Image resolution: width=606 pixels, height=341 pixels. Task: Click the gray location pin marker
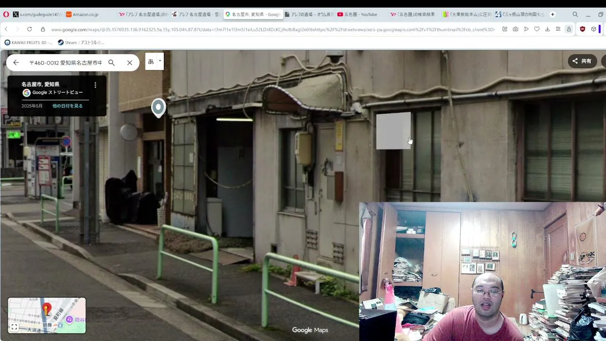pos(158,108)
